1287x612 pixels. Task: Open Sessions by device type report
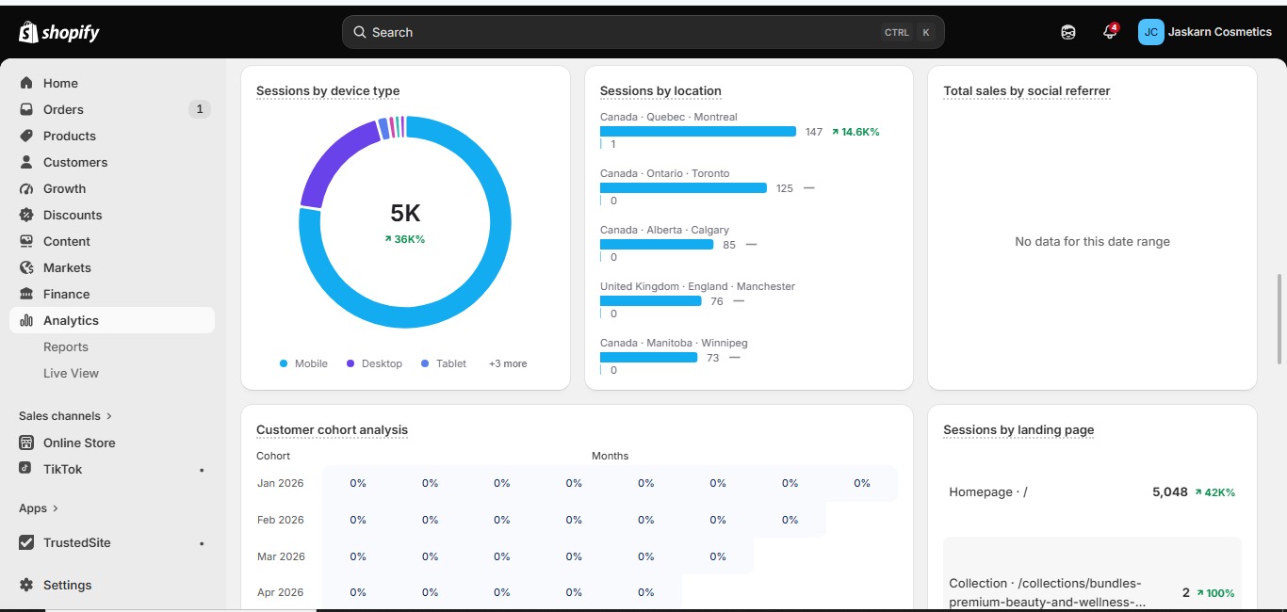[328, 91]
